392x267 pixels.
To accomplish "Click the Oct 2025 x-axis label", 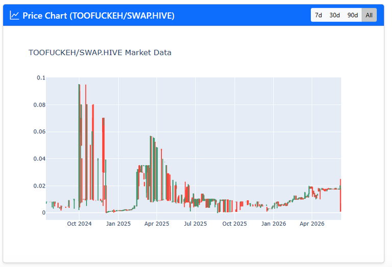I will [x=234, y=224].
